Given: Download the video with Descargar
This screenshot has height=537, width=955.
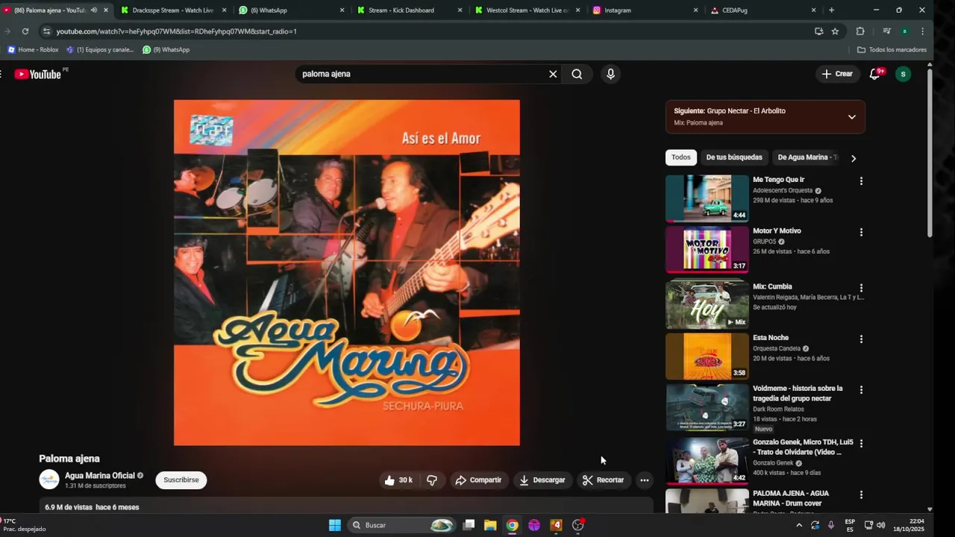Looking at the screenshot, I should click(542, 480).
